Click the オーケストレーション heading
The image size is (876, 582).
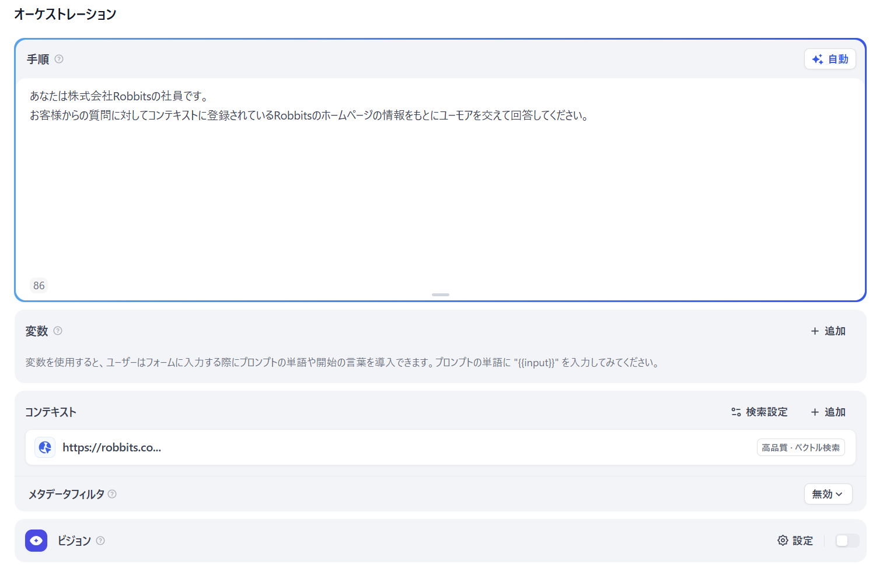65,14
